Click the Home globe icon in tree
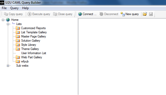The height and width of the screenshot is (95, 166). click(8, 20)
